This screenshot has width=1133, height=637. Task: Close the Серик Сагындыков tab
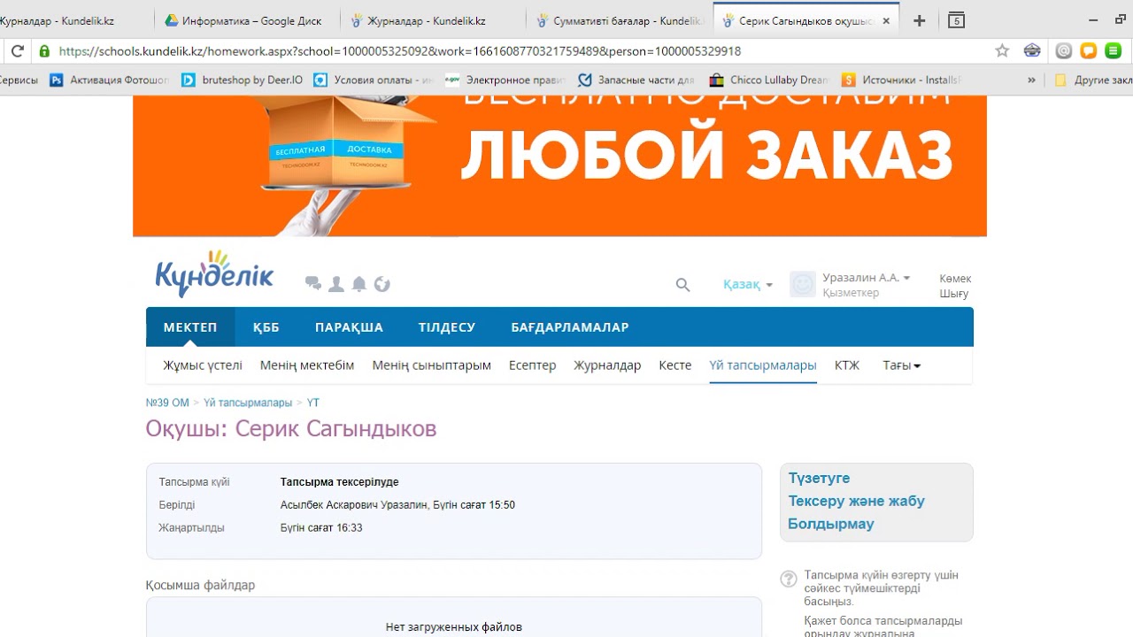[886, 20]
